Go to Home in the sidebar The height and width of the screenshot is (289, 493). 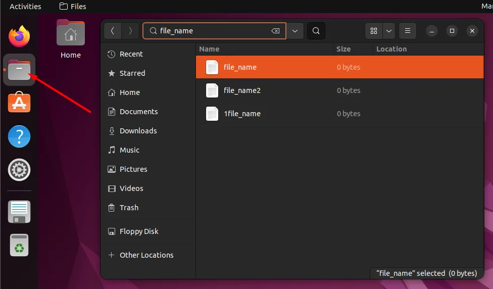click(x=148, y=92)
